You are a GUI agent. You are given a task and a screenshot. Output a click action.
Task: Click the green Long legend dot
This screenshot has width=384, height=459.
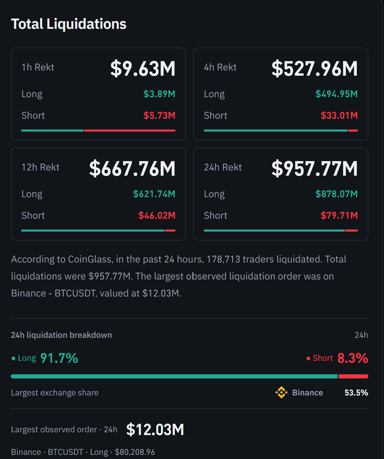click(x=14, y=358)
